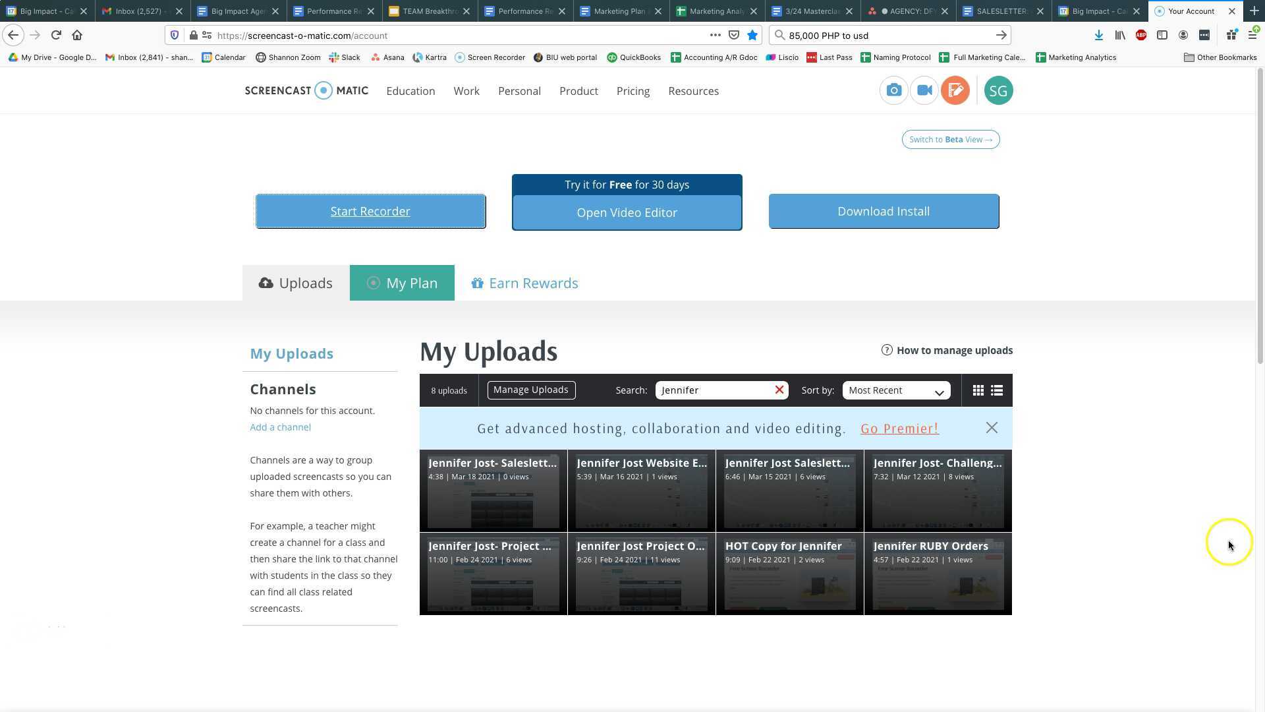
Task: Click Switch to Beta View button
Action: [950, 139]
